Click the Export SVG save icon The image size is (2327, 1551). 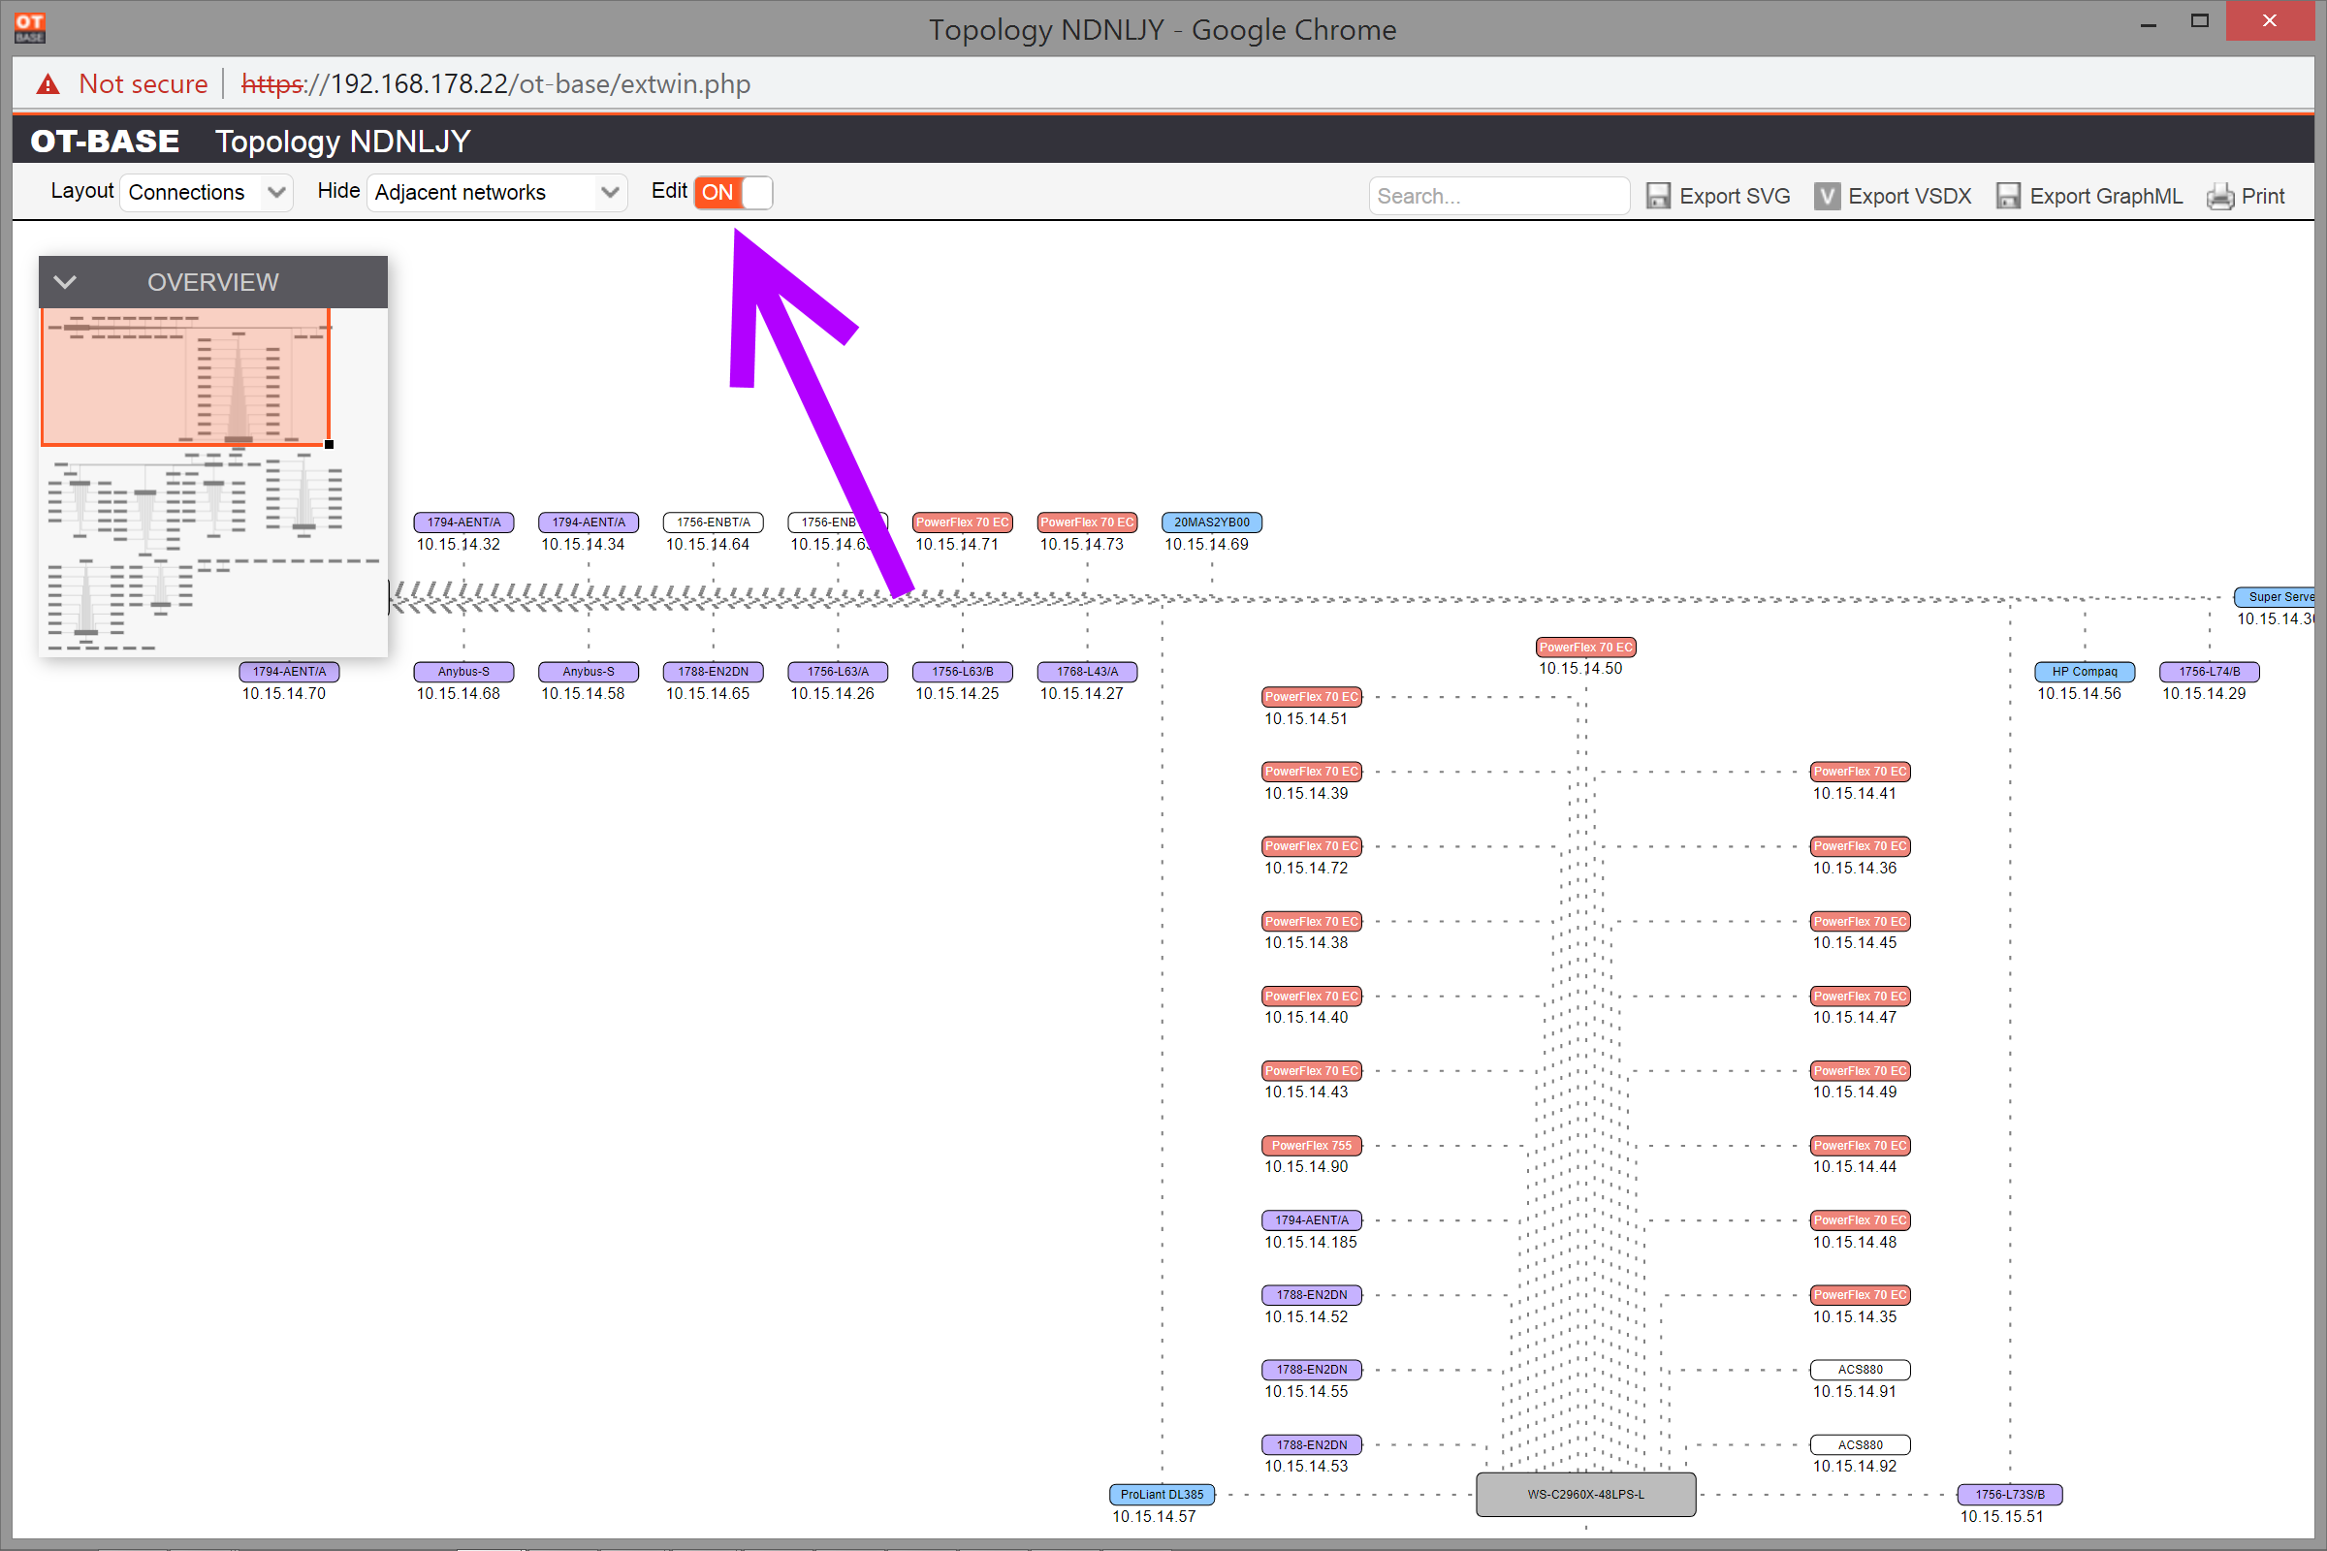click(1658, 196)
